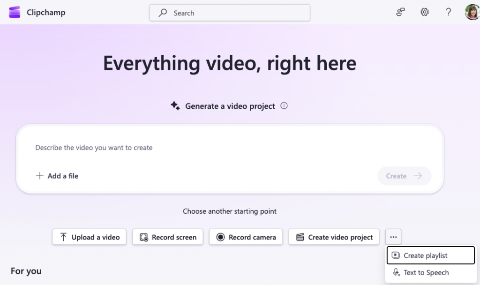Select Create video project
This screenshot has height=285, width=480.
pyautogui.click(x=334, y=237)
